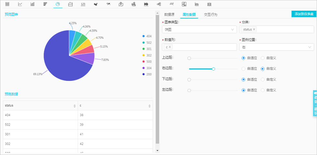
Task: Switch to the 交互行为 tab
Action: click(211, 15)
